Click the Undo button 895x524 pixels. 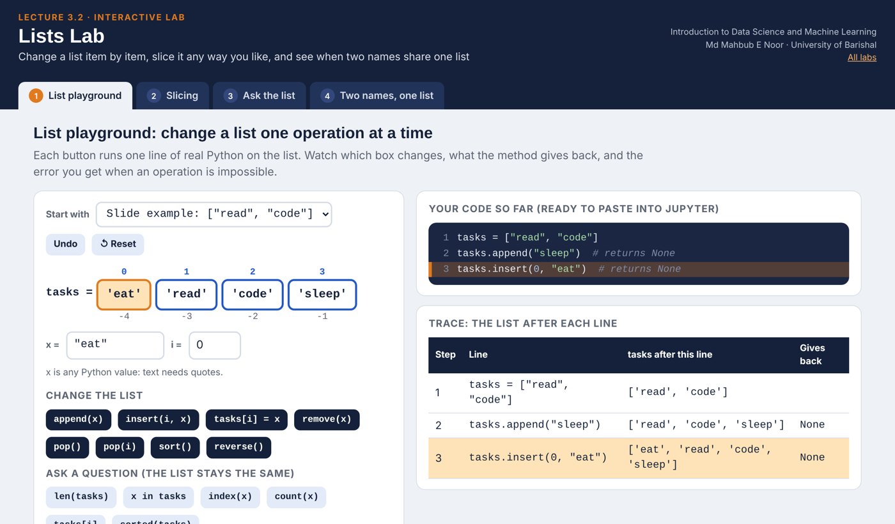pyautogui.click(x=65, y=244)
